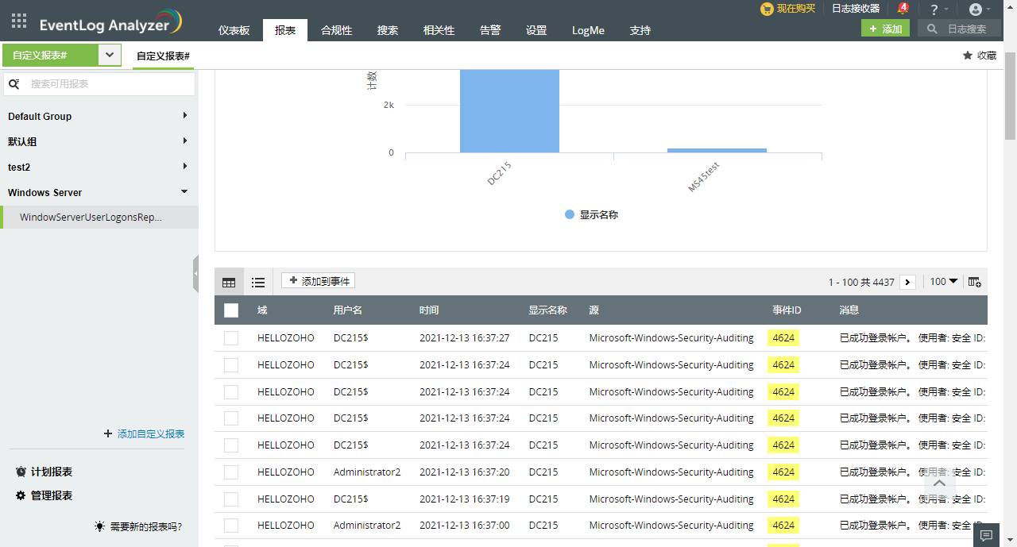Open the apps grid menu icon
Screen dimensions: 1017x547
[19, 21]
